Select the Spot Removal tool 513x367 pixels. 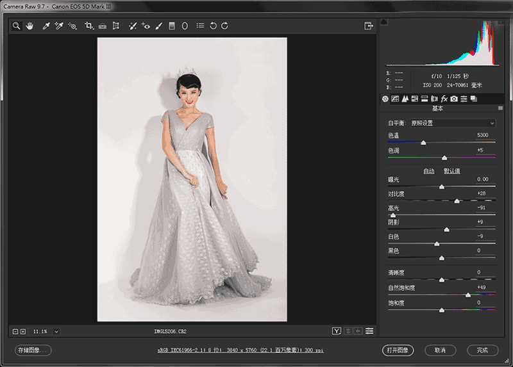(132, 26)
